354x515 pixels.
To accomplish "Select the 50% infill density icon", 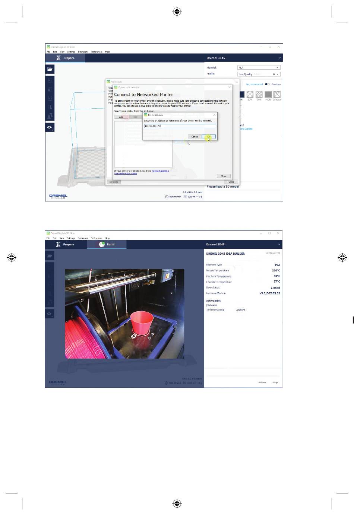I will point(259,95).
